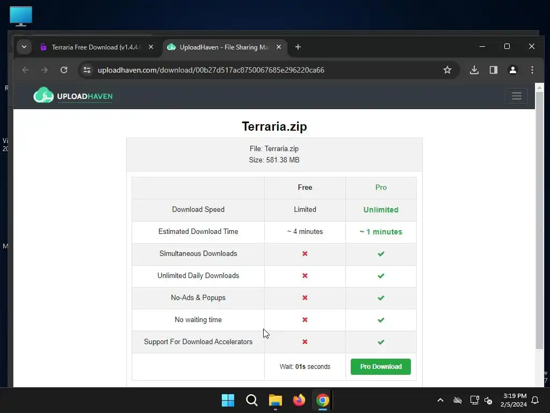The width and height of the screenshot is (550, 413).
Task: Click the Download Speed row label
Action: point(198,209)
